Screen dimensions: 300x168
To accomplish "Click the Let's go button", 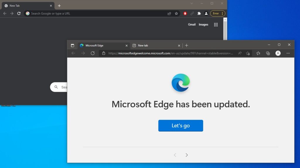I will tap(180, 126).
